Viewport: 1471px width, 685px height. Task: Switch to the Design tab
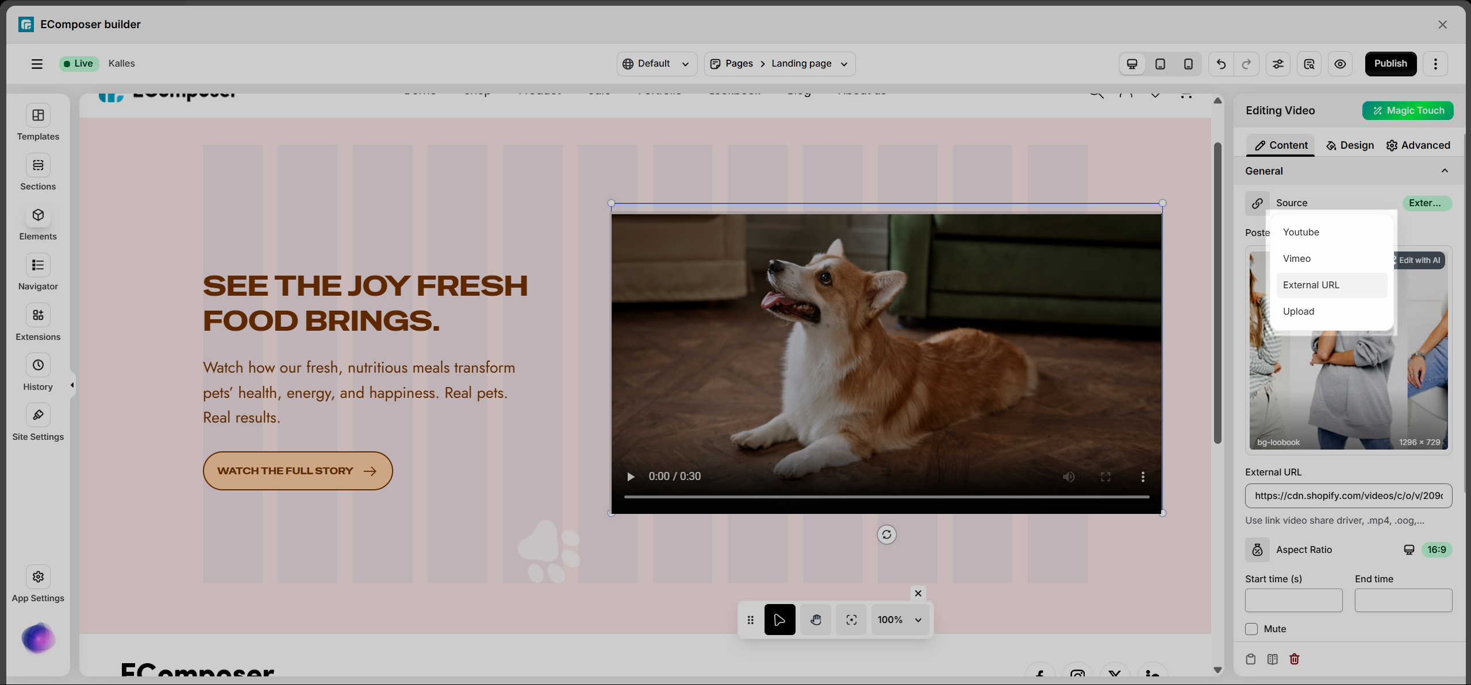pyautogui.click(x=1350, y=145)
